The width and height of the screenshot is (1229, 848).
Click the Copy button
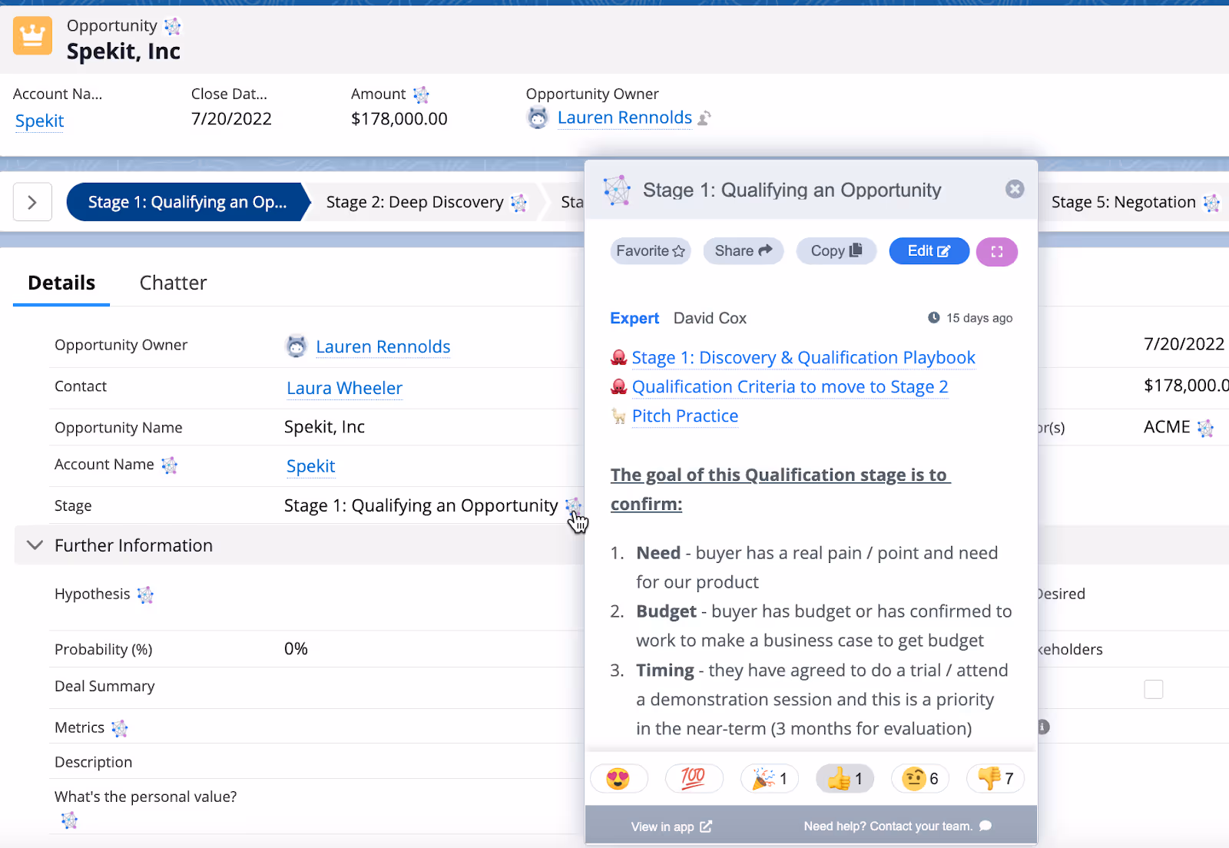(836, 251)
